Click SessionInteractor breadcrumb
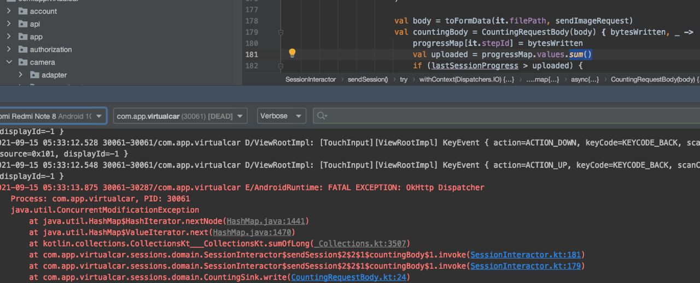The width and height of the screenshot is (700, 283). pyautogui.click(x=310, y=80)
